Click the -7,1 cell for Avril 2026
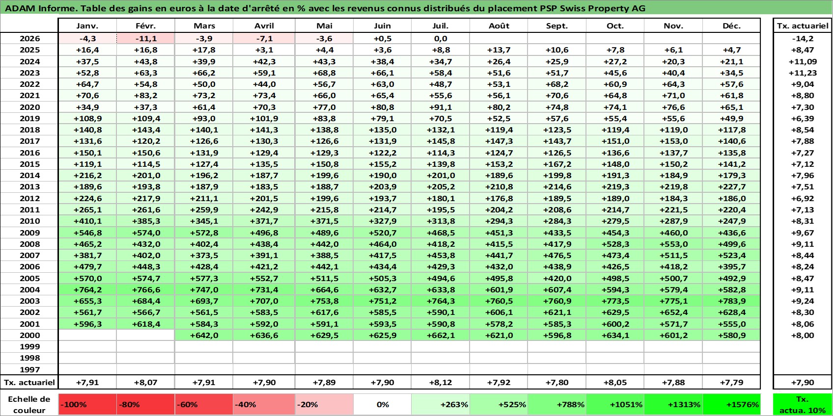 tap(264, 39)
